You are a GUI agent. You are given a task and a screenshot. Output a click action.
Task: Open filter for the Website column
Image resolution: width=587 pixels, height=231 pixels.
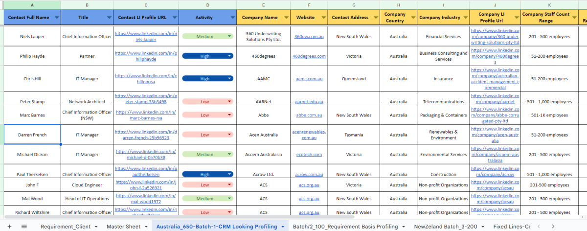(x=323, y=18)
